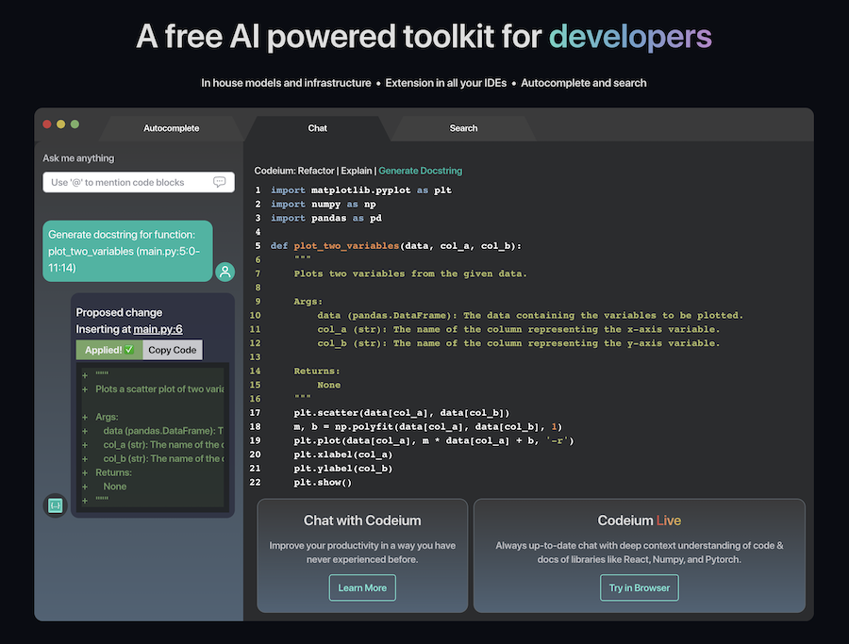Click the speech bubble icon in the ask field
Image resolution: width=849 pixels, height=644 pixels.
pos(219,182)
